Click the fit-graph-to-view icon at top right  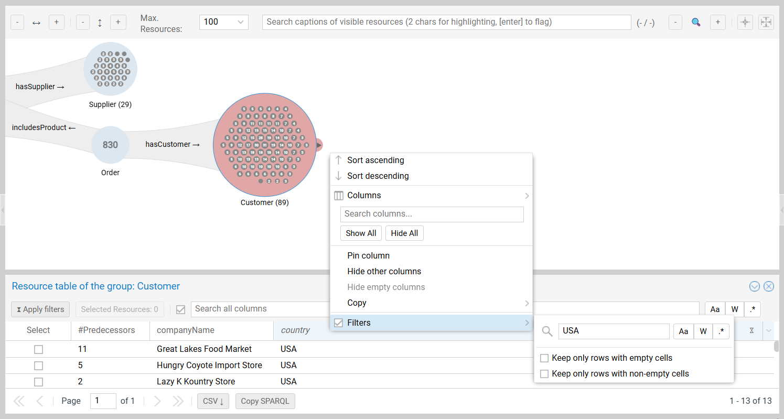tap(766, 22)
